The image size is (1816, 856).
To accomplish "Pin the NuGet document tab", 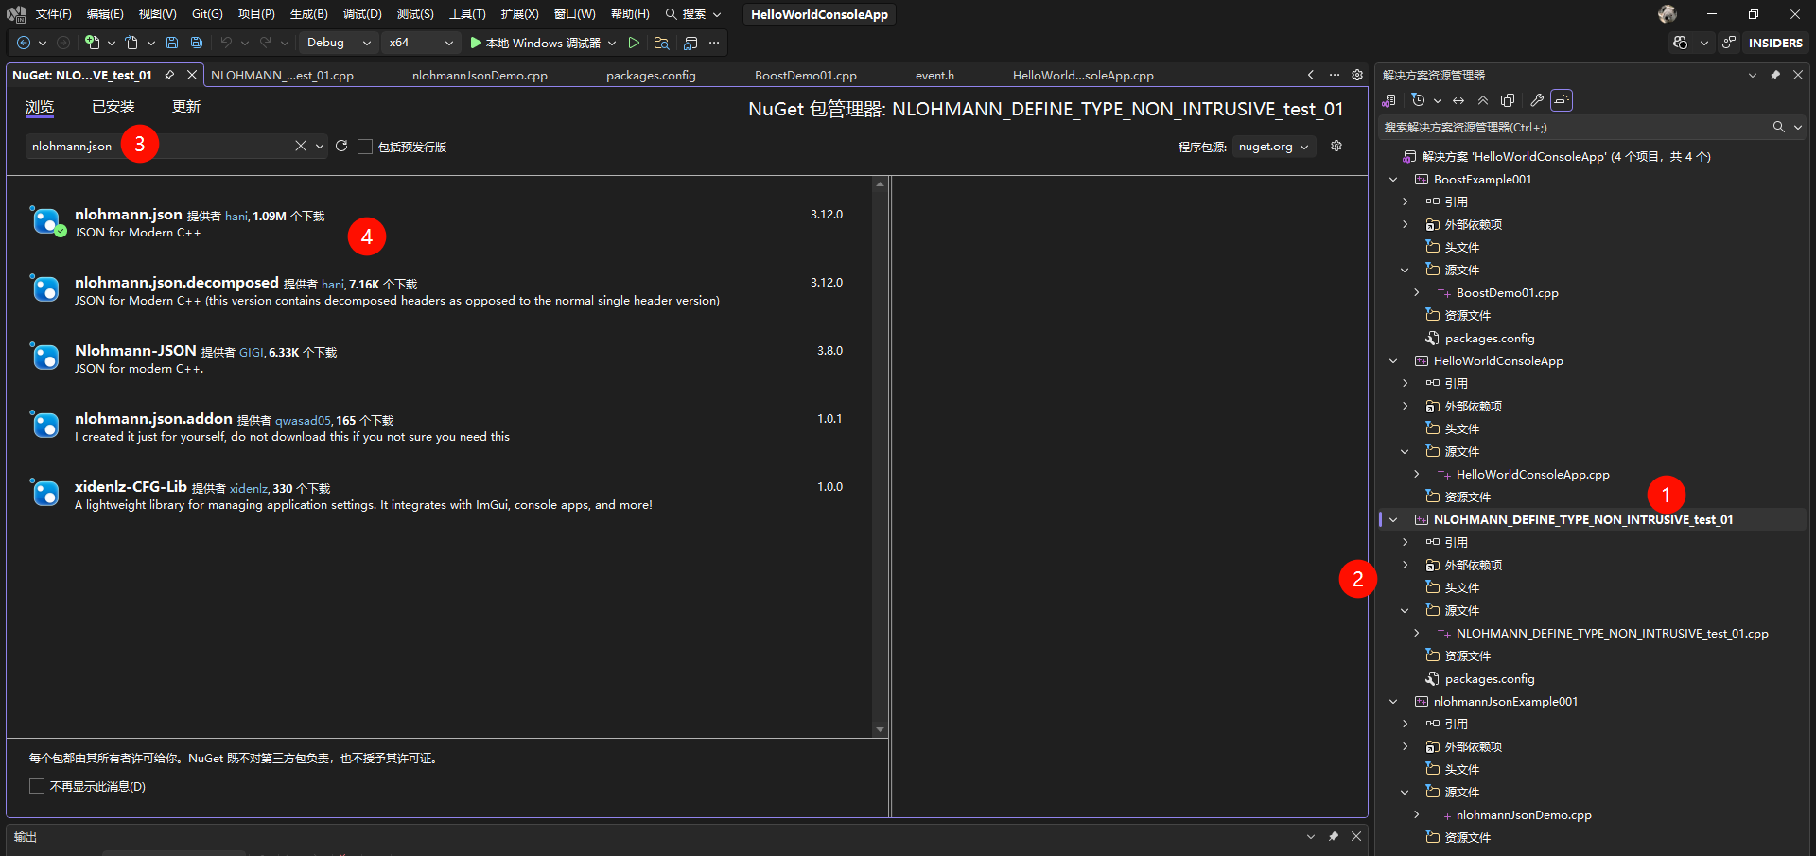I will 169,75.
